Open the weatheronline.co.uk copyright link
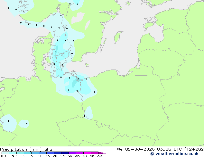Image resolution: width=204 pixels, height=157 pixels. click(174, 154)
